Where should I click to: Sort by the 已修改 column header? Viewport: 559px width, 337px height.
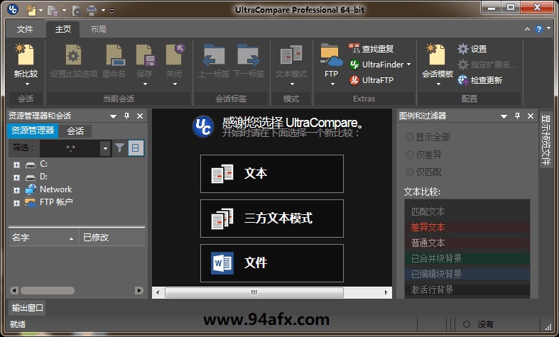click(x=112, y=238)
